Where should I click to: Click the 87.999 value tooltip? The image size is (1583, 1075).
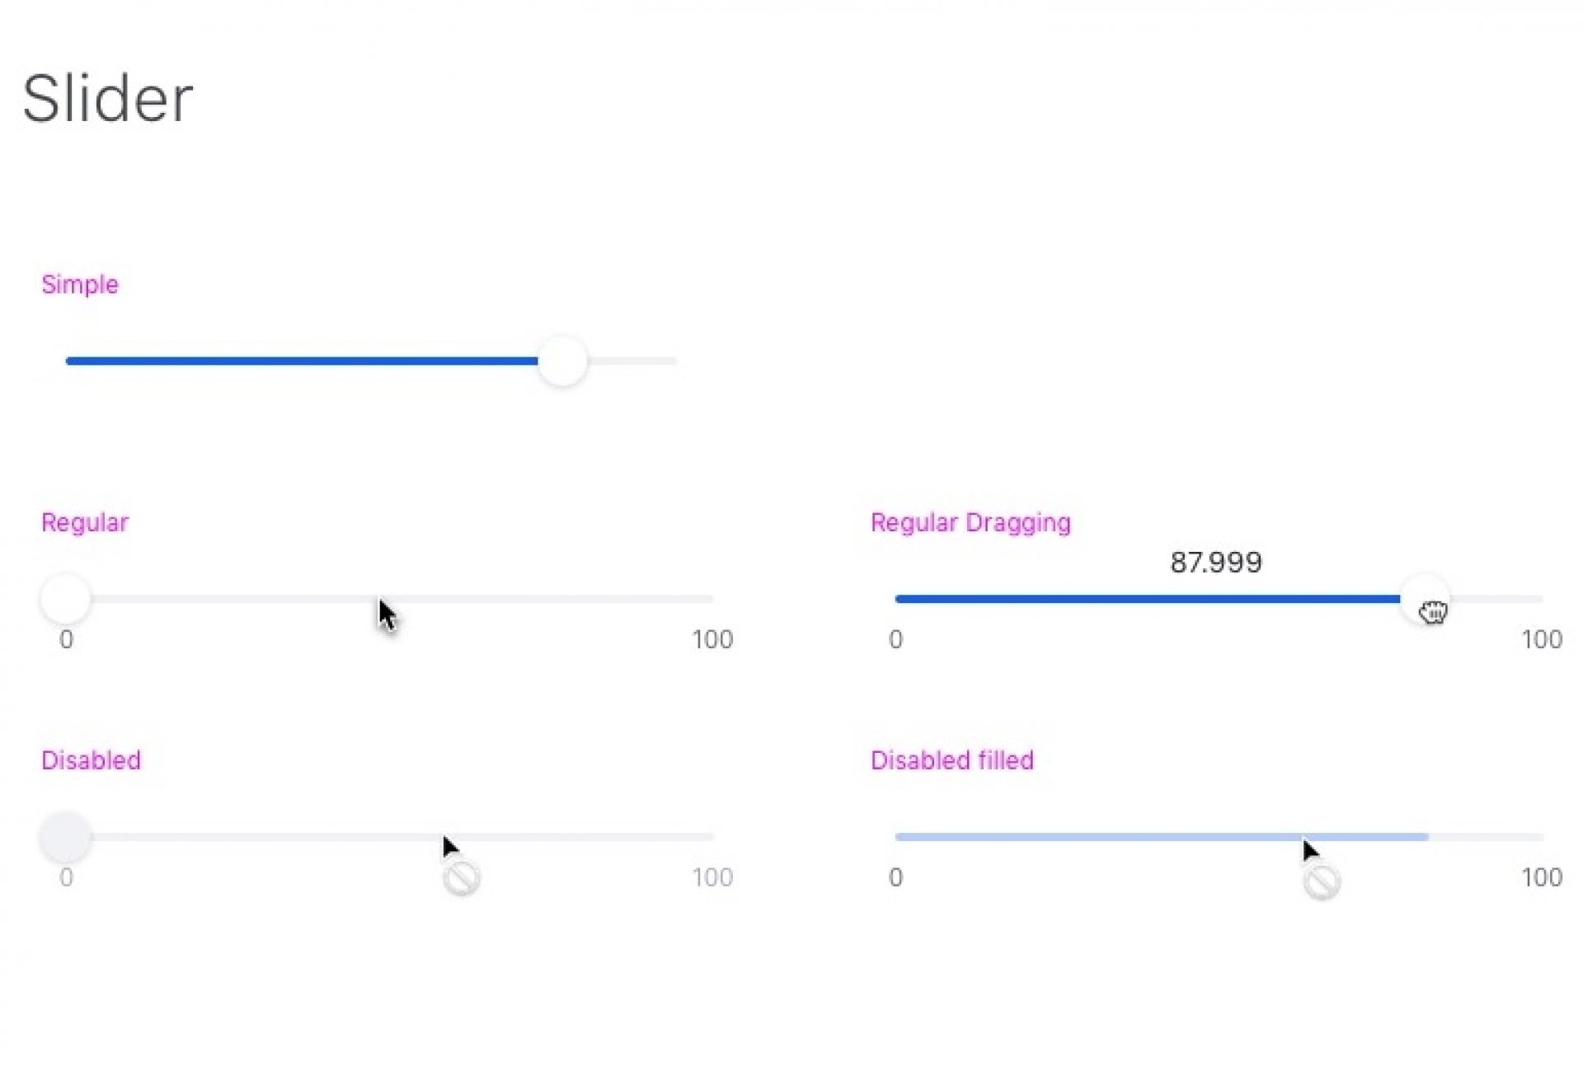[1216, 563]
